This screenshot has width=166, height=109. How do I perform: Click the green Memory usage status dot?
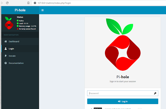18,26
